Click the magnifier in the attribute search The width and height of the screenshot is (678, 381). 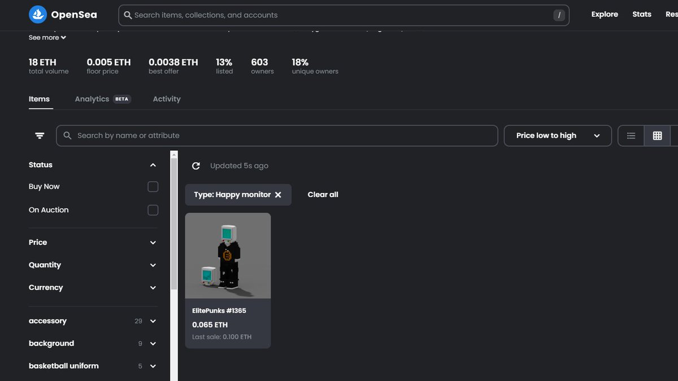point(68,135)
